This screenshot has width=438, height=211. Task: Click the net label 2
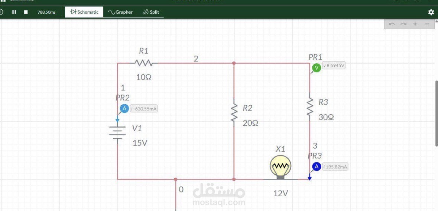coord(196,59)
